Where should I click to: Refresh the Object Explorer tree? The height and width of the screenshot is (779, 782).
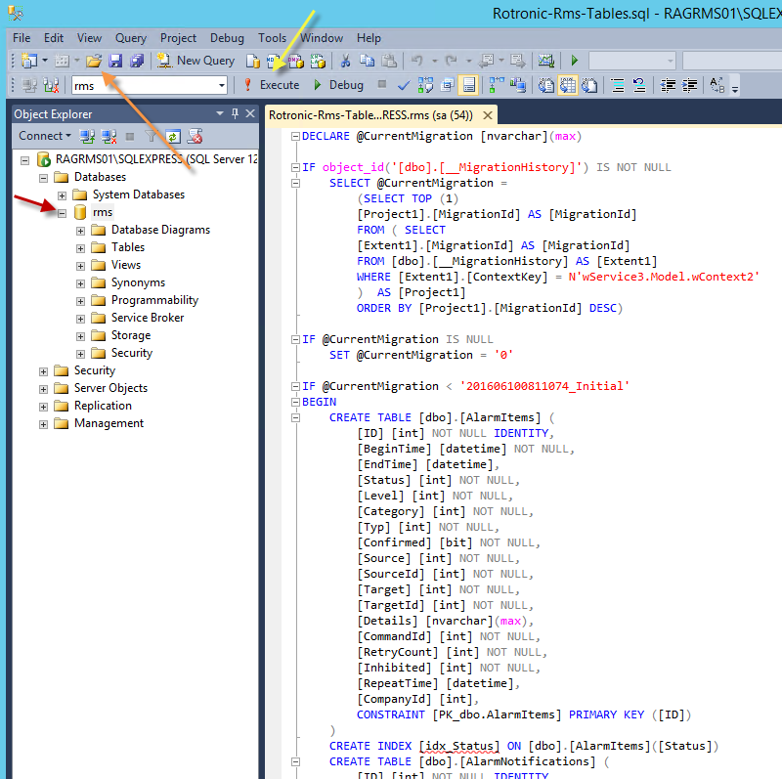click(173, 136)
